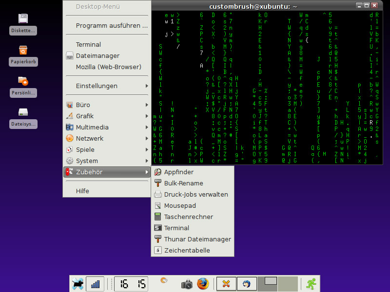Switch to the second workspace in pager
Image resolution: width=390 pixels, height=292 pixels.
point(288,284)
